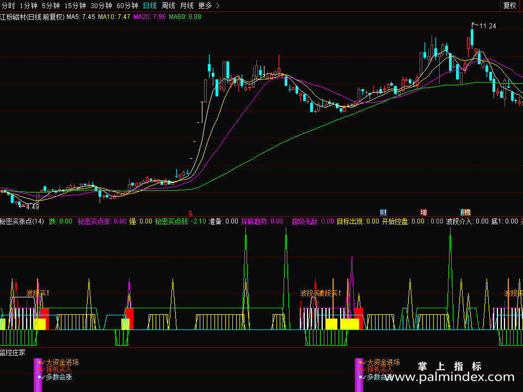Open the 15分钟 period tab
The height and width of the screenshot is (392, 523).
pyautogui.click(x=75, y=5)
